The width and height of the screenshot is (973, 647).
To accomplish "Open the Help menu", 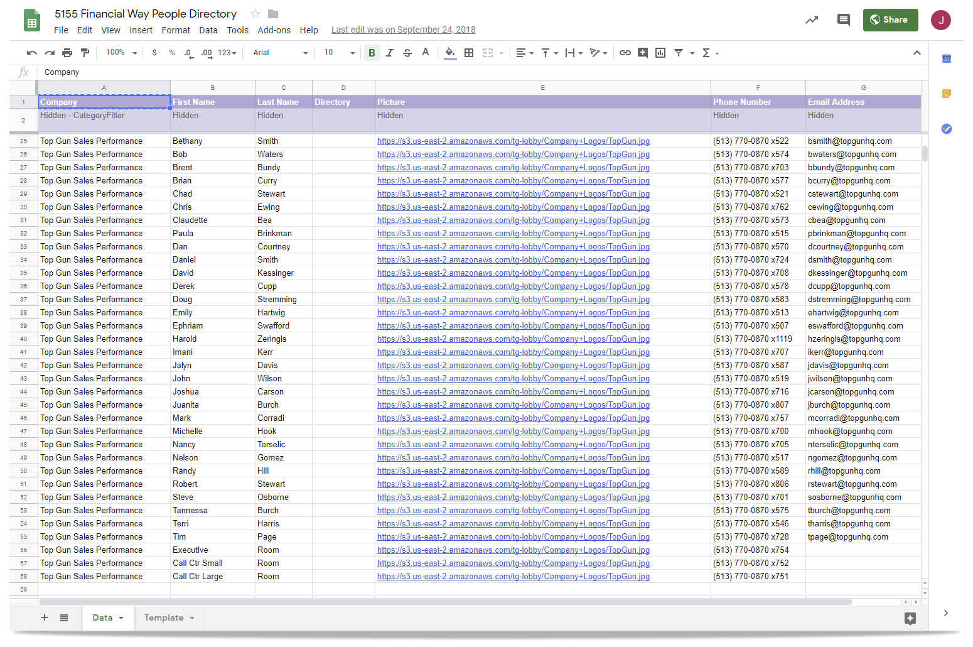I will tap(309, 30).
